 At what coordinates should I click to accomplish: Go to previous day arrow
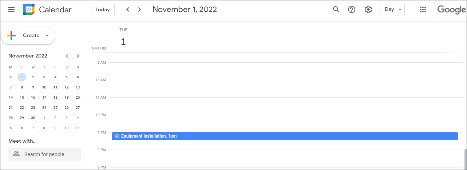click(x=128, y=9)
